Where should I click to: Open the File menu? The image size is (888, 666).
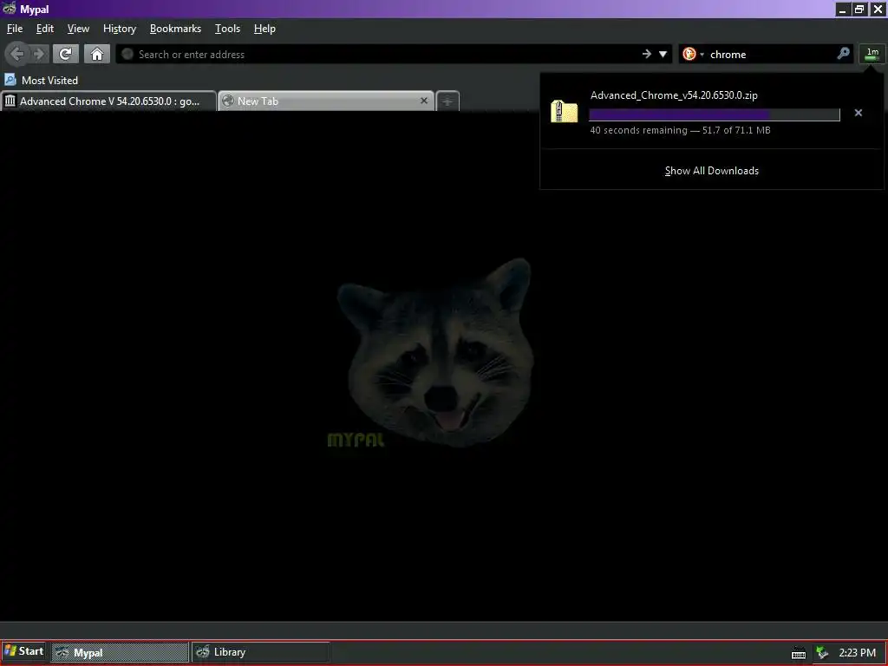(15, 29)
